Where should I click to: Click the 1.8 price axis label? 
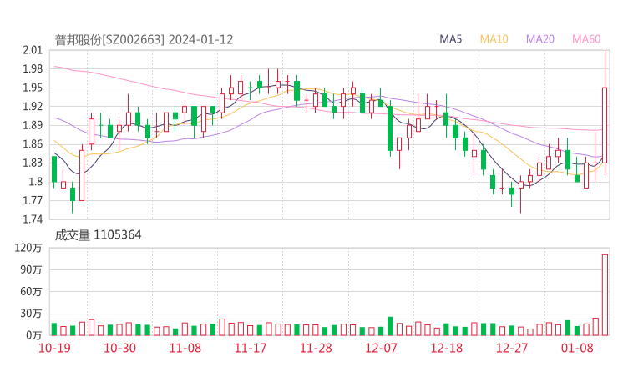tap(34, 182)
